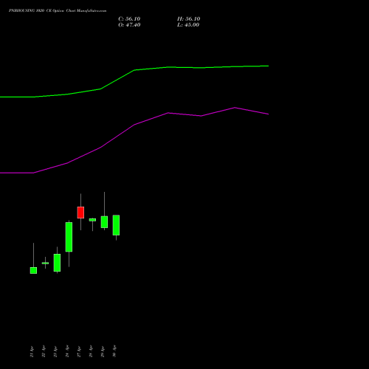Select the small green candle for 28 Apr
The width and height of the screenshot is (369, 369).
tap(92, 220)
